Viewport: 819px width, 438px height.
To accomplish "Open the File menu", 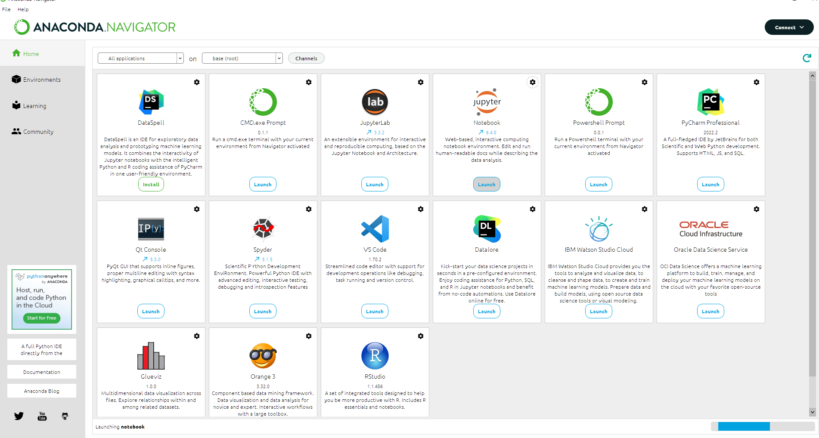I will click(x=6, y=9).
